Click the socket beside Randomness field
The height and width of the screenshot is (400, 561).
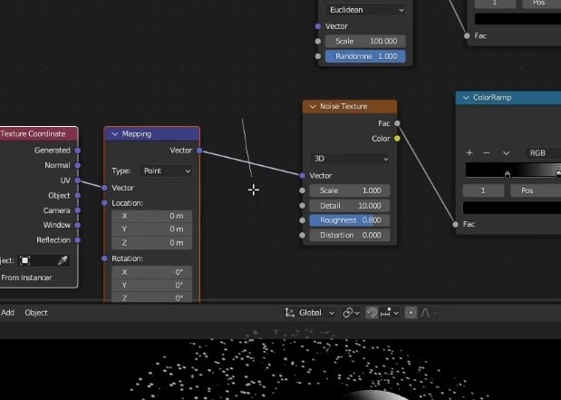point(318,56)
